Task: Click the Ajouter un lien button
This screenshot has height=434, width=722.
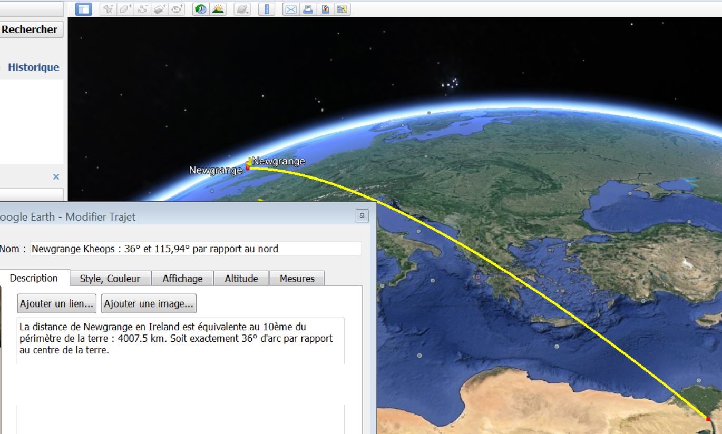Action: coord(57,304)
